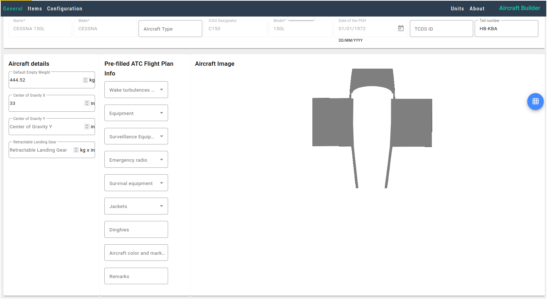Open the calendar picker for POH date
This screenshot has height=300, width=547.
401,28
